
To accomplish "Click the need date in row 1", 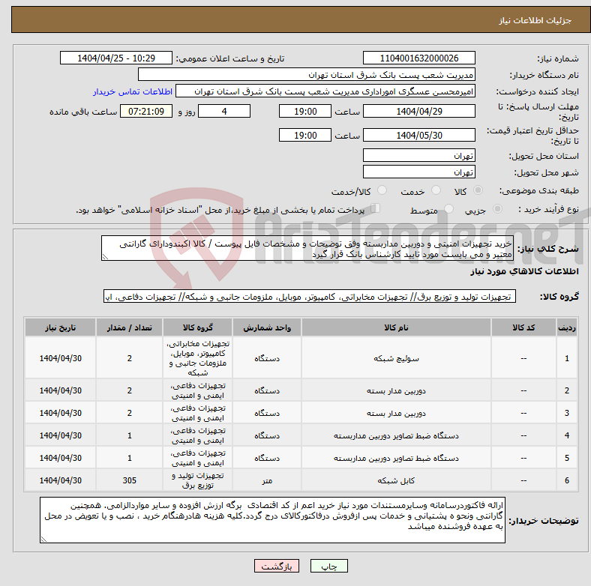I will (60, 358).
